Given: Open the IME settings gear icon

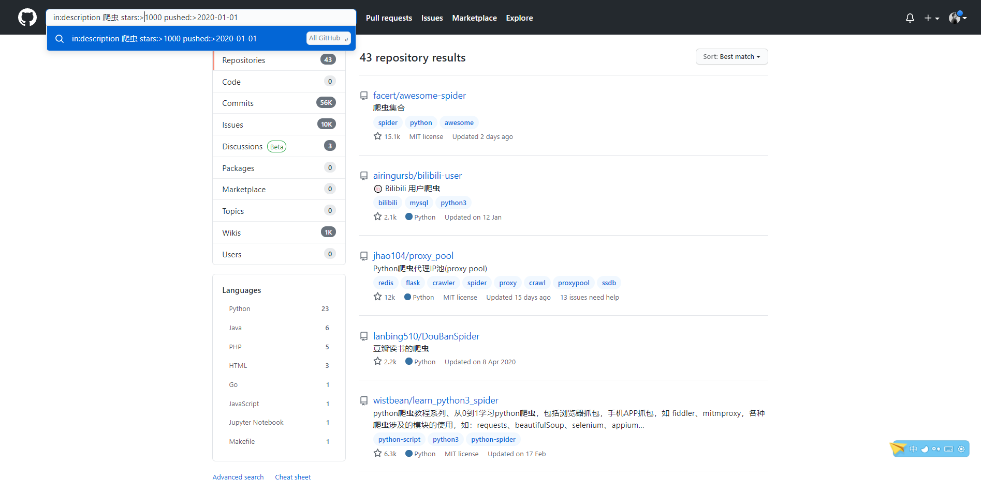Looking at the screenshot, I should 961,449.
